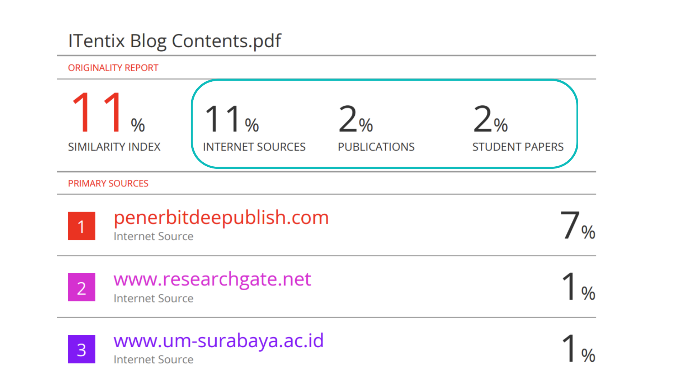
Task: Click the SIMILARITY INDEX label
Action: 114,147
